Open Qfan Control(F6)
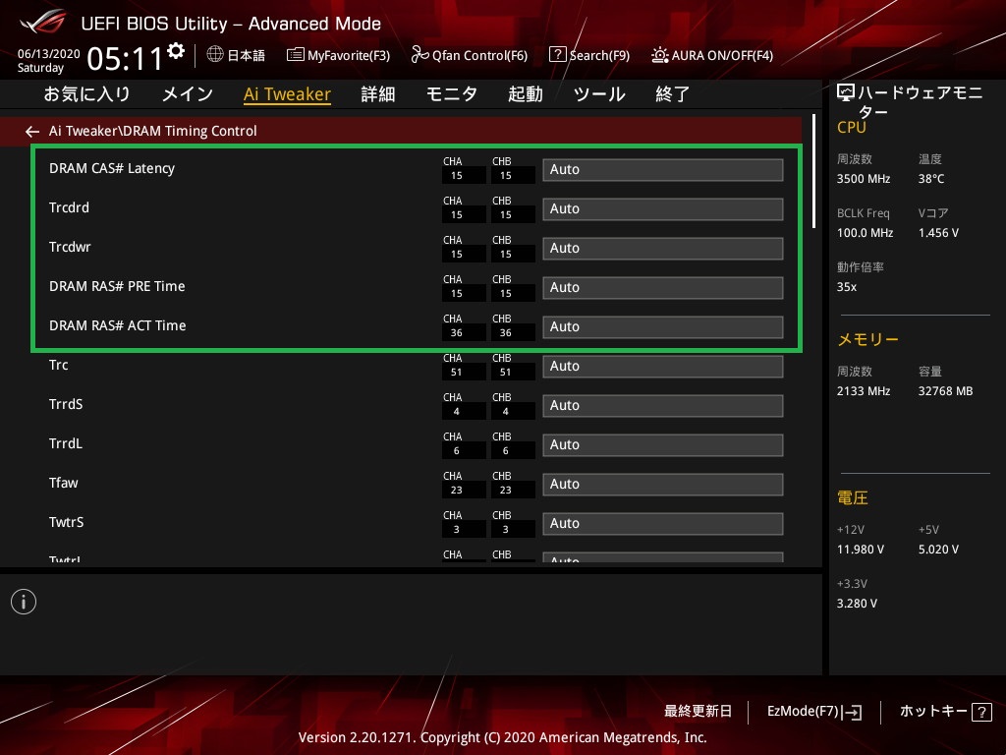The image size is (1006, 755). 469,55
